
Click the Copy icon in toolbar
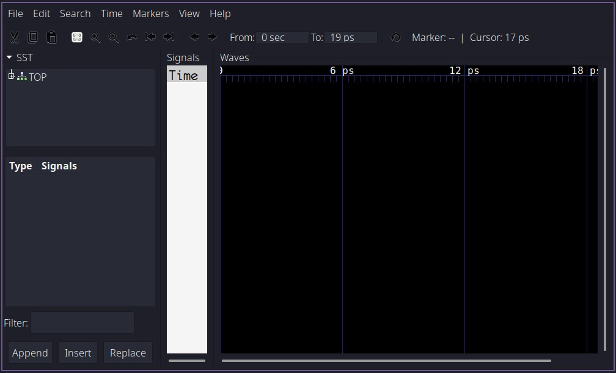[x=32, y=37]
